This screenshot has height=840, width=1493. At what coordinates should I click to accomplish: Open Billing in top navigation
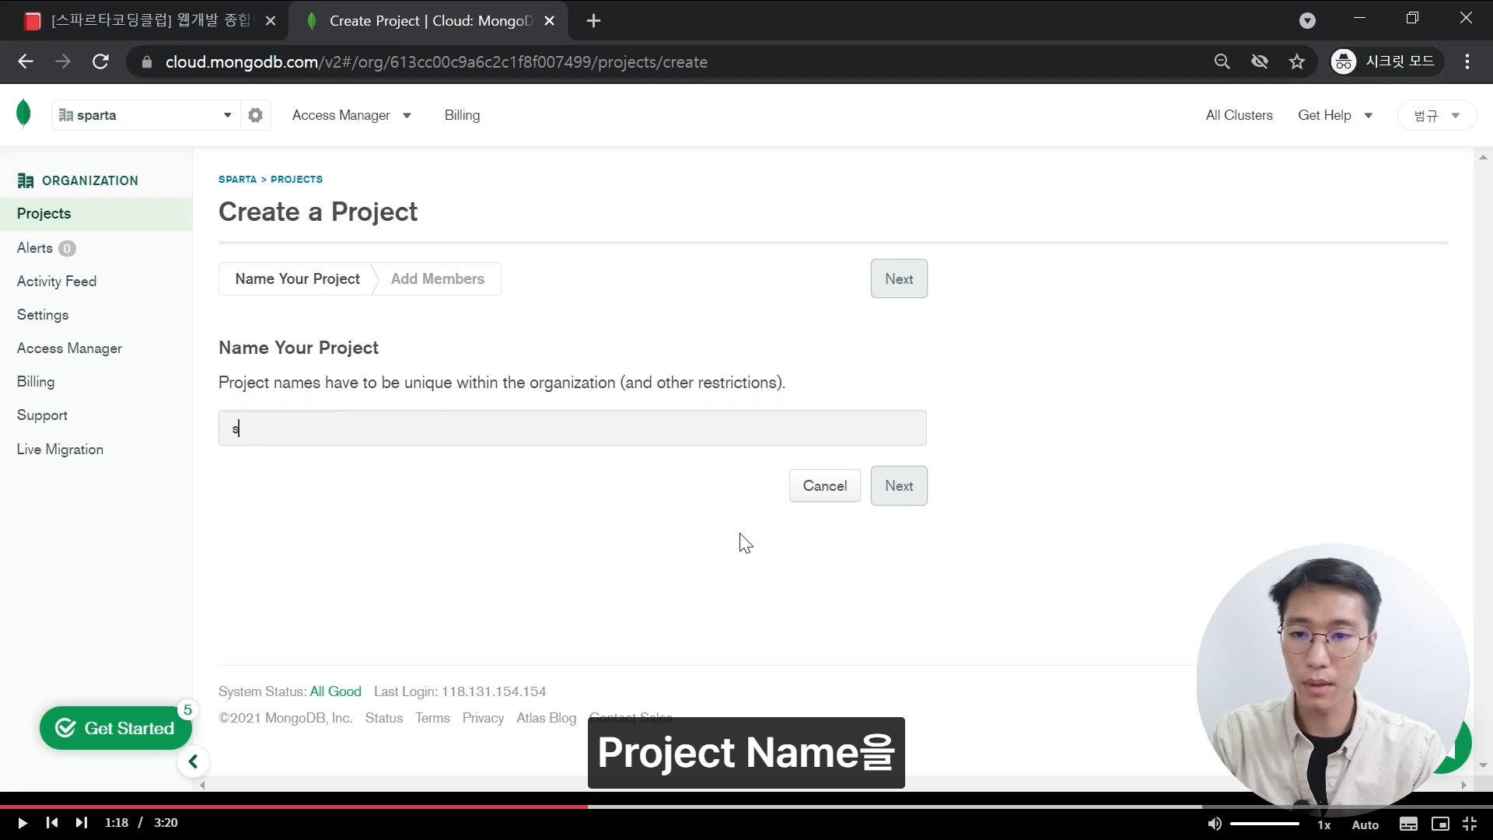pyautogui.click(x=462, y=115)
